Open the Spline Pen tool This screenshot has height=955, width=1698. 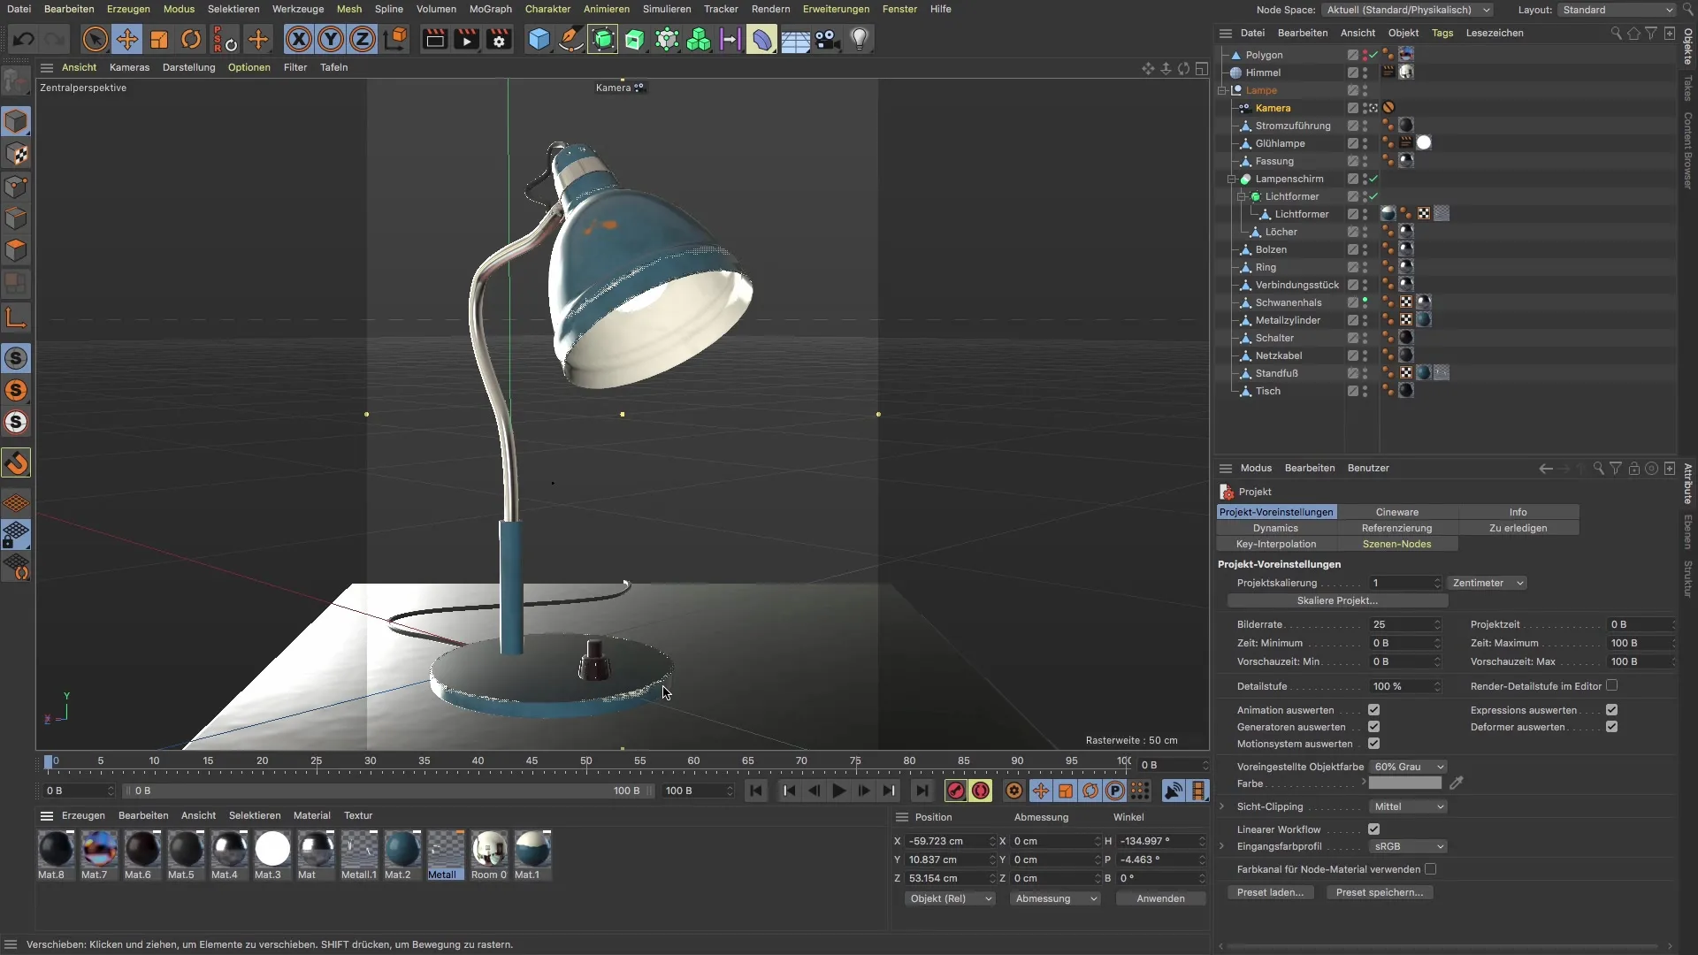(571, 39)
